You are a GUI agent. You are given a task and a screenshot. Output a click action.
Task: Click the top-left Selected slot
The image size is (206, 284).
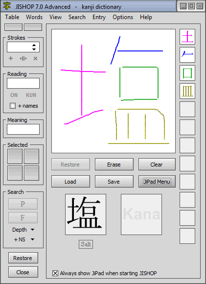[15, 157]
